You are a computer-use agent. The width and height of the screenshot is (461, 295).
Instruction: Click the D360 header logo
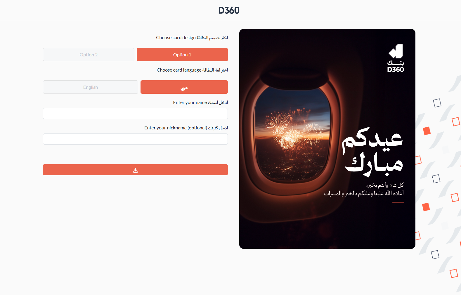tap(229, 11)
